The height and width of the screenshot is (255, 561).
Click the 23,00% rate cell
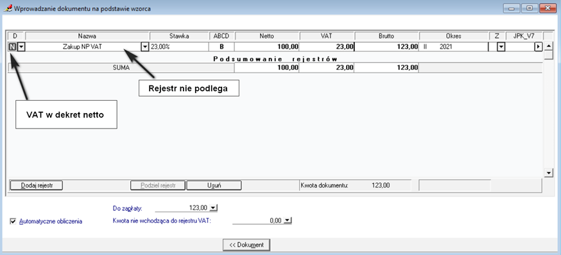click(179, 47)
